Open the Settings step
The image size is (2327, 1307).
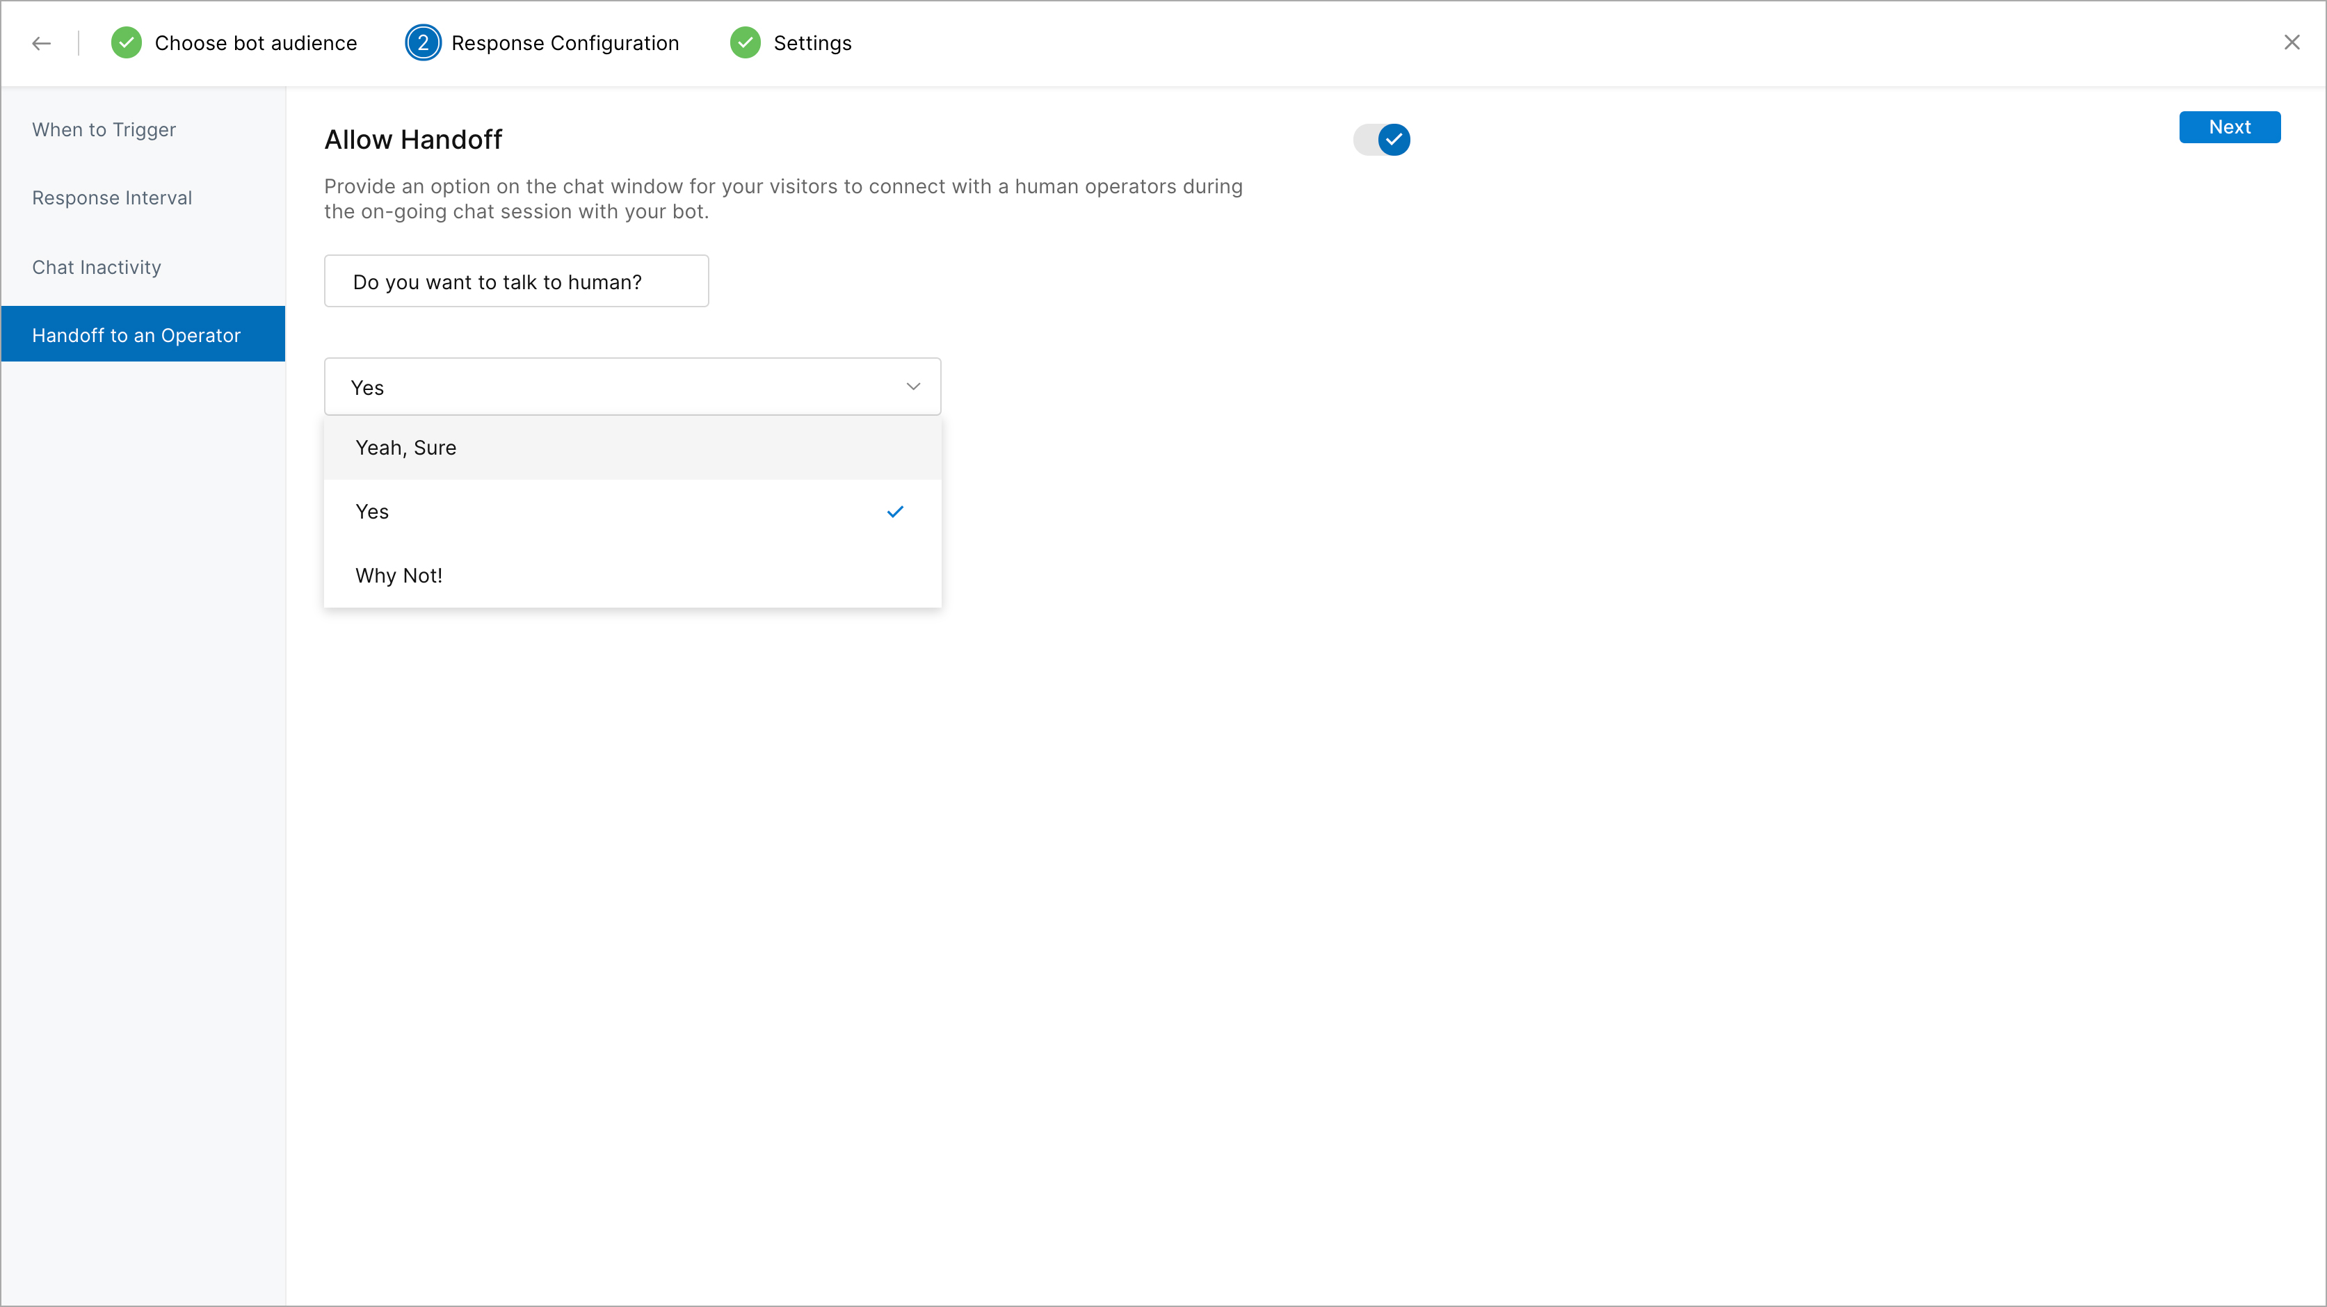click(x=812, y=43)
